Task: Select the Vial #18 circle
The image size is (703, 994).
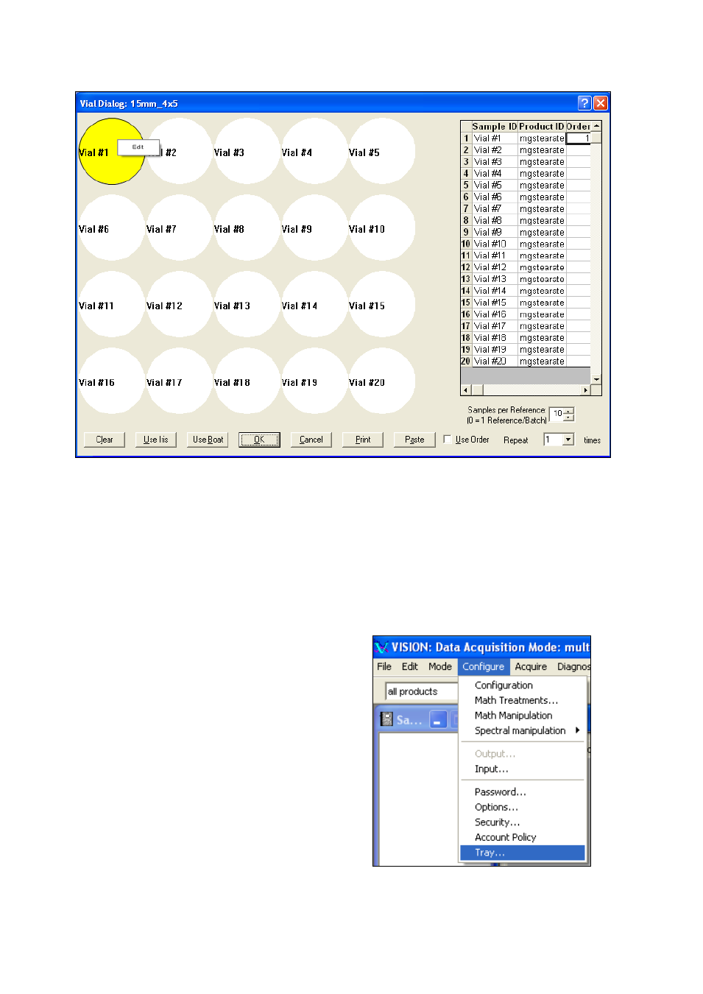Action: pos(247,381)
